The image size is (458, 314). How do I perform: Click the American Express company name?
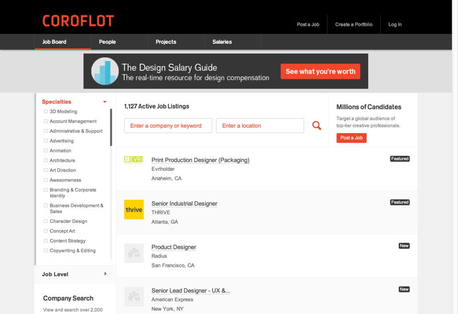[172, 300]
